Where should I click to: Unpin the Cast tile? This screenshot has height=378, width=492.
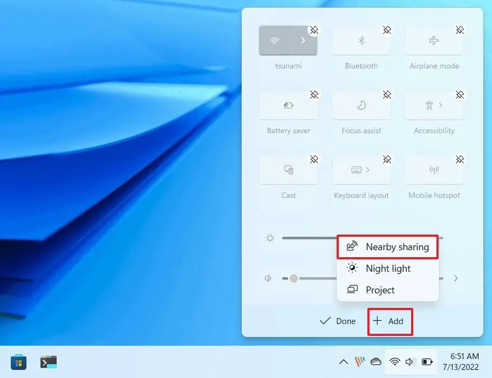(x=314, y=160)
